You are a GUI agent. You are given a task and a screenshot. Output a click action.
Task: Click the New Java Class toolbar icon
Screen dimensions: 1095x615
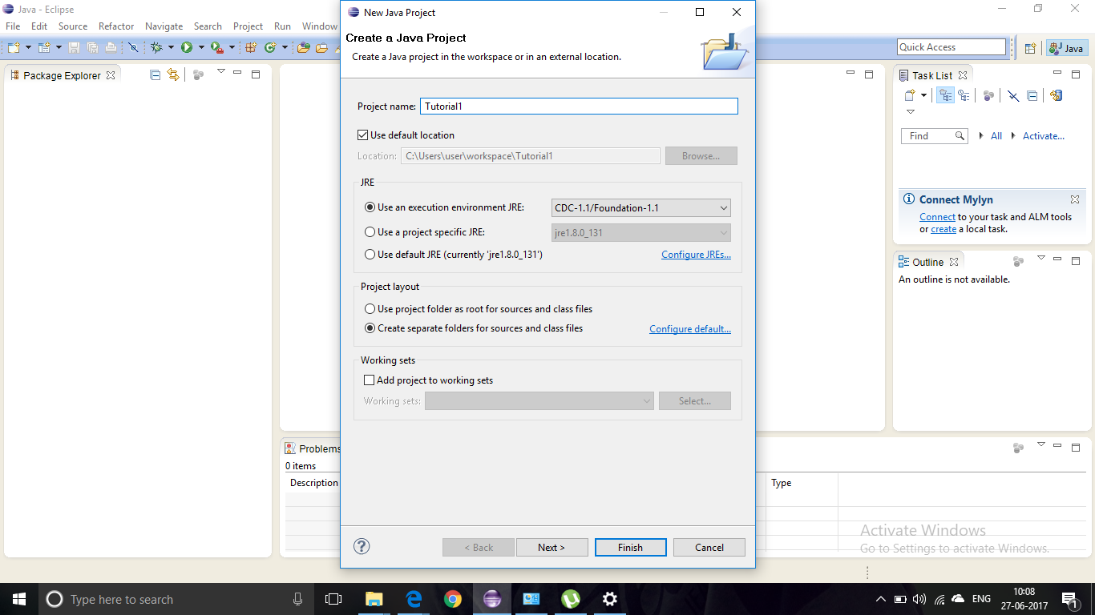(270, 47)
